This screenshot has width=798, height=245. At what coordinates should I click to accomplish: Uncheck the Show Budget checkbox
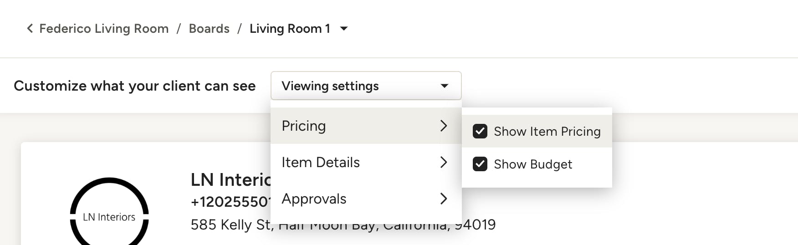click(x=480, y=164)
